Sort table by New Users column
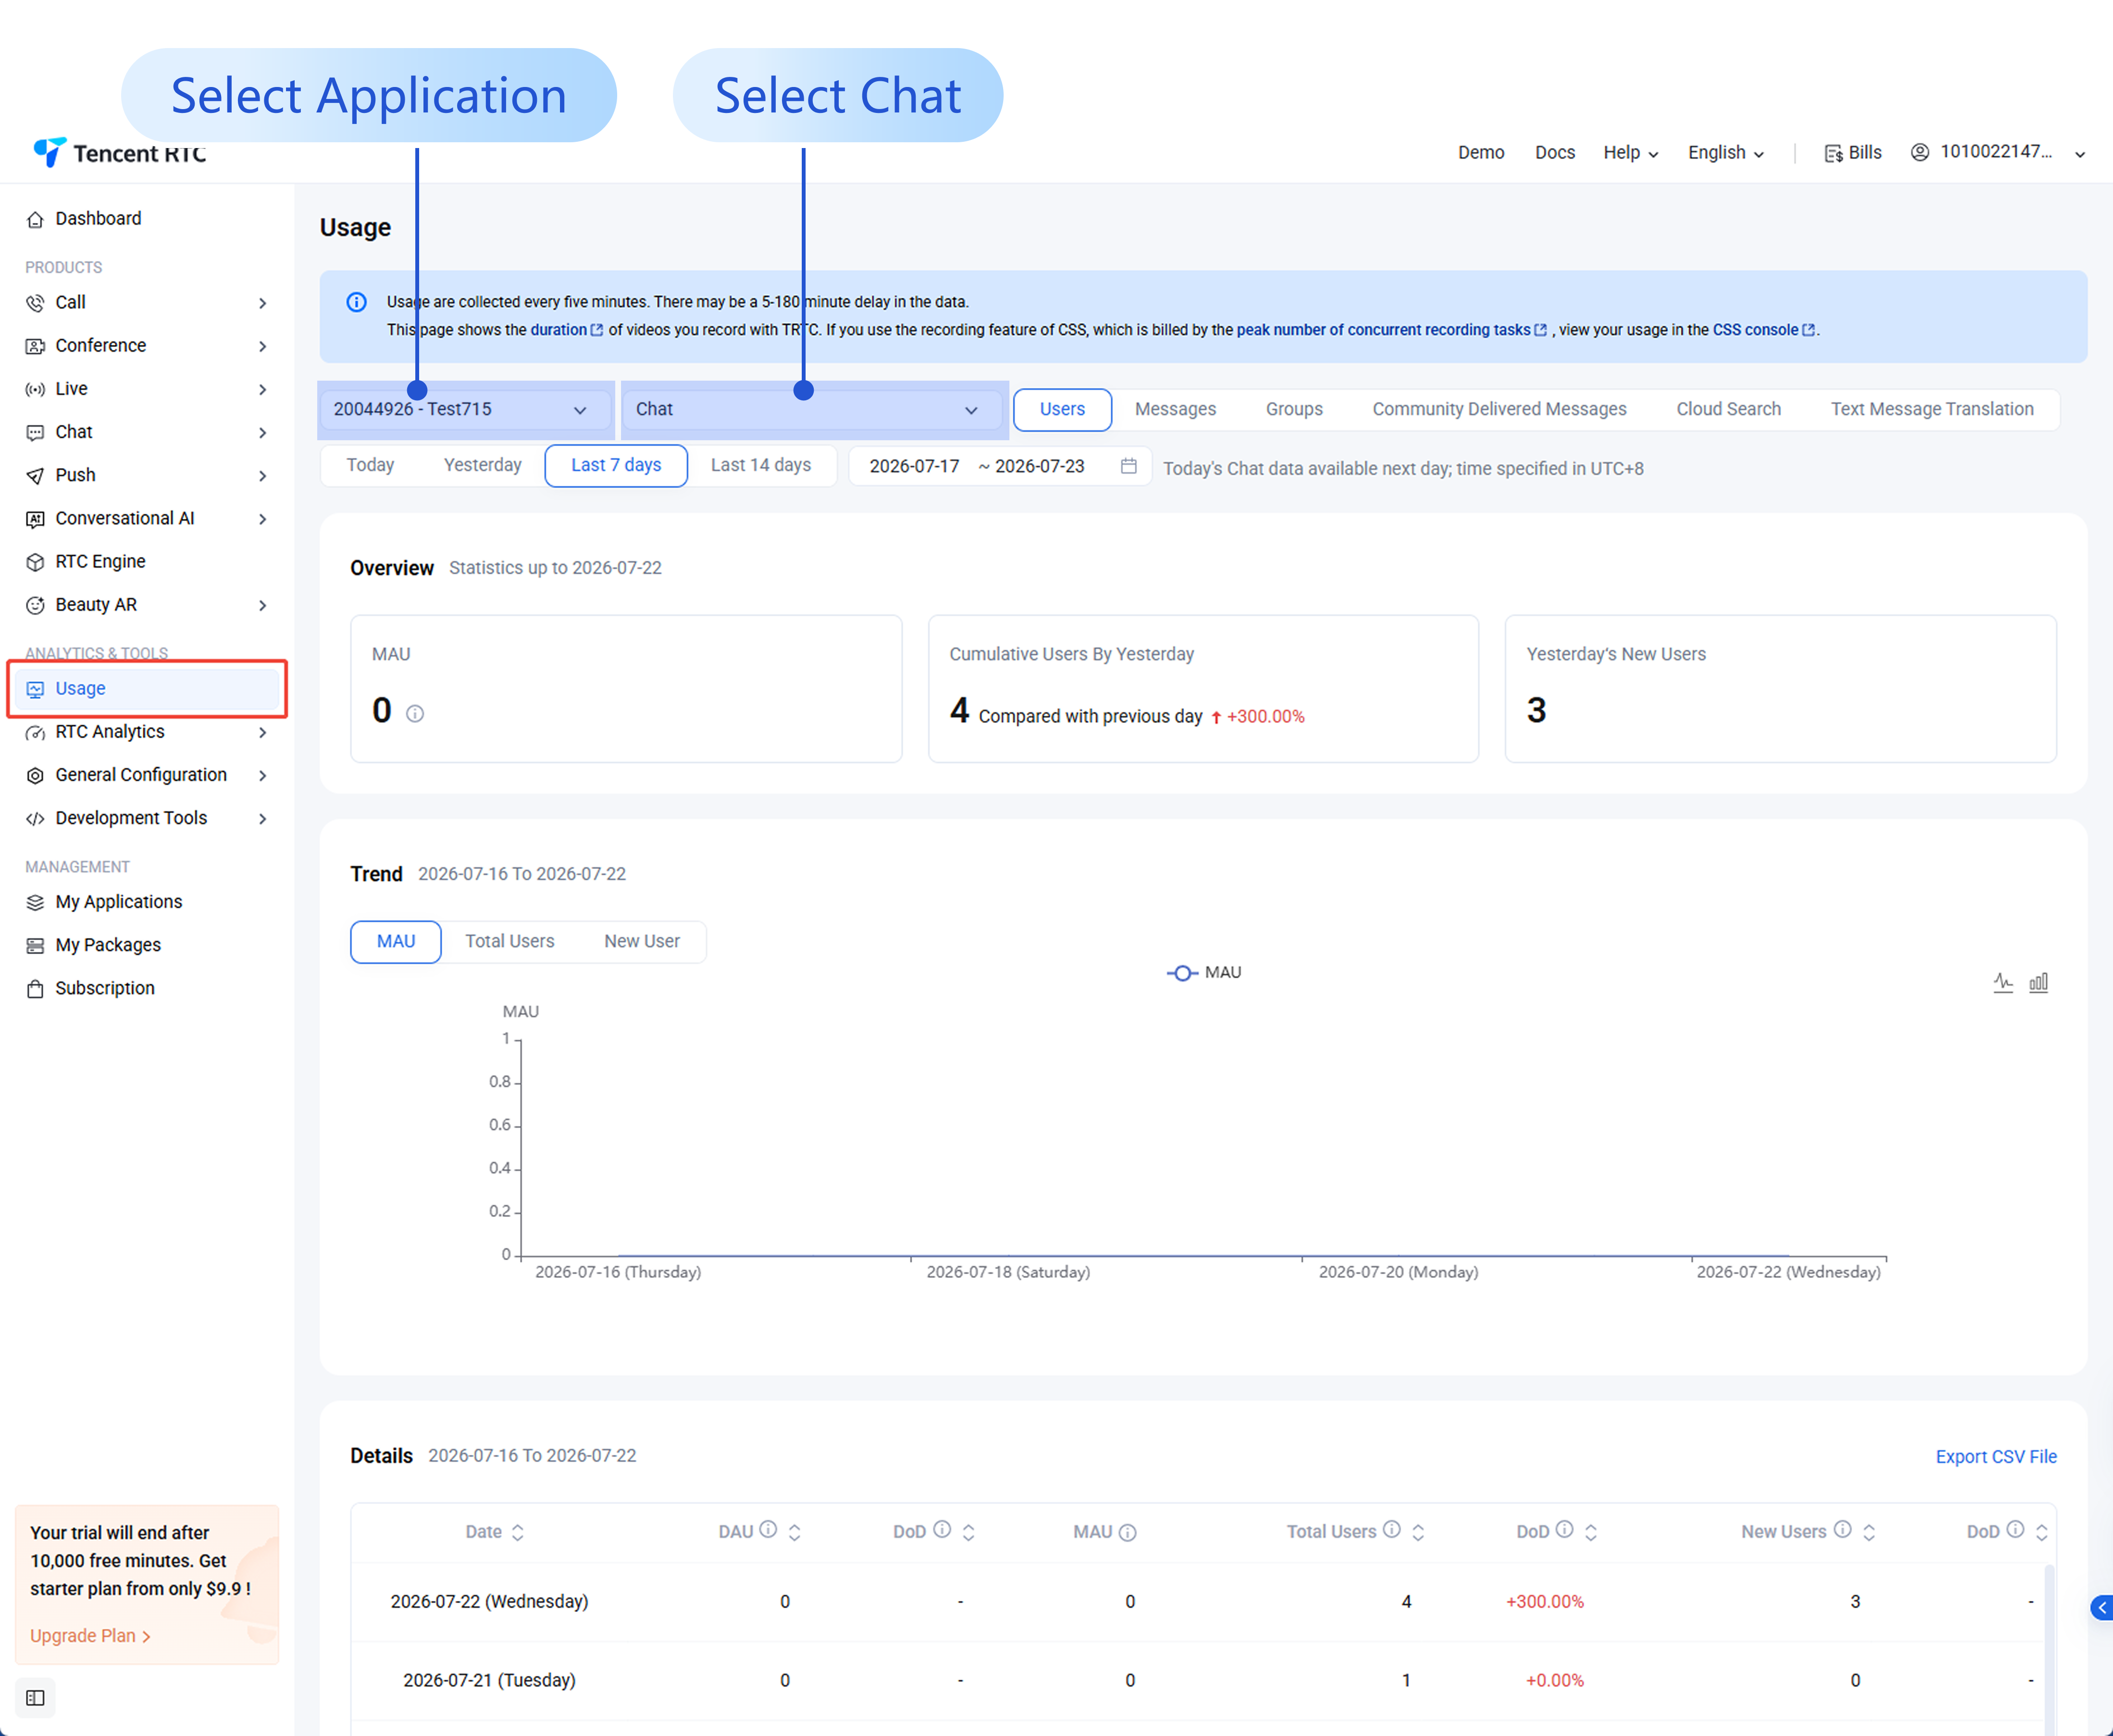The width and height of the screenshot is (2113, 1736). point(1869,1532)
